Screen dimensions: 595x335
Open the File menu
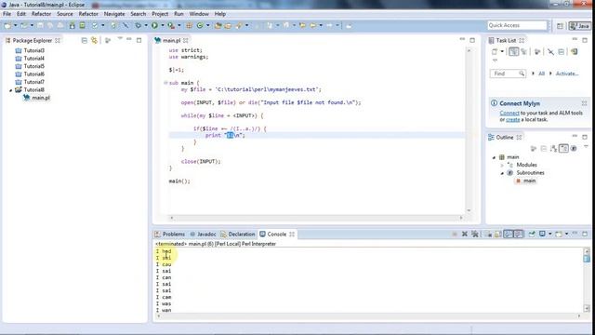point(7,14)
